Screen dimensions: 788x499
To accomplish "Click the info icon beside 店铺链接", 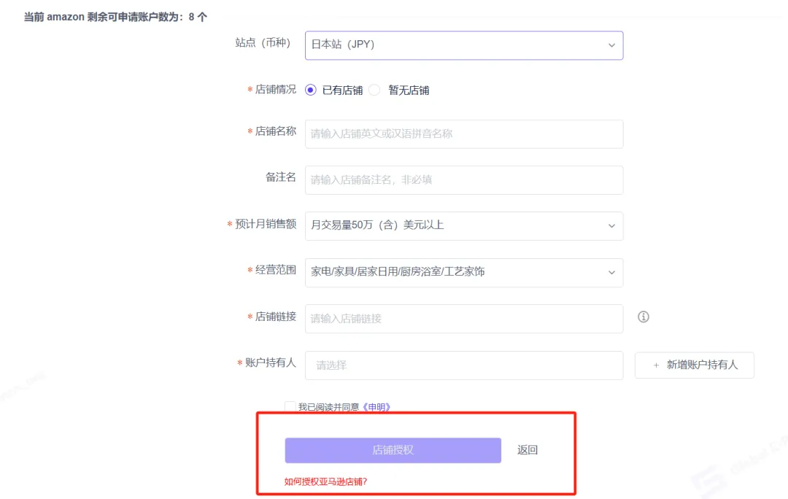I will 644,317.
